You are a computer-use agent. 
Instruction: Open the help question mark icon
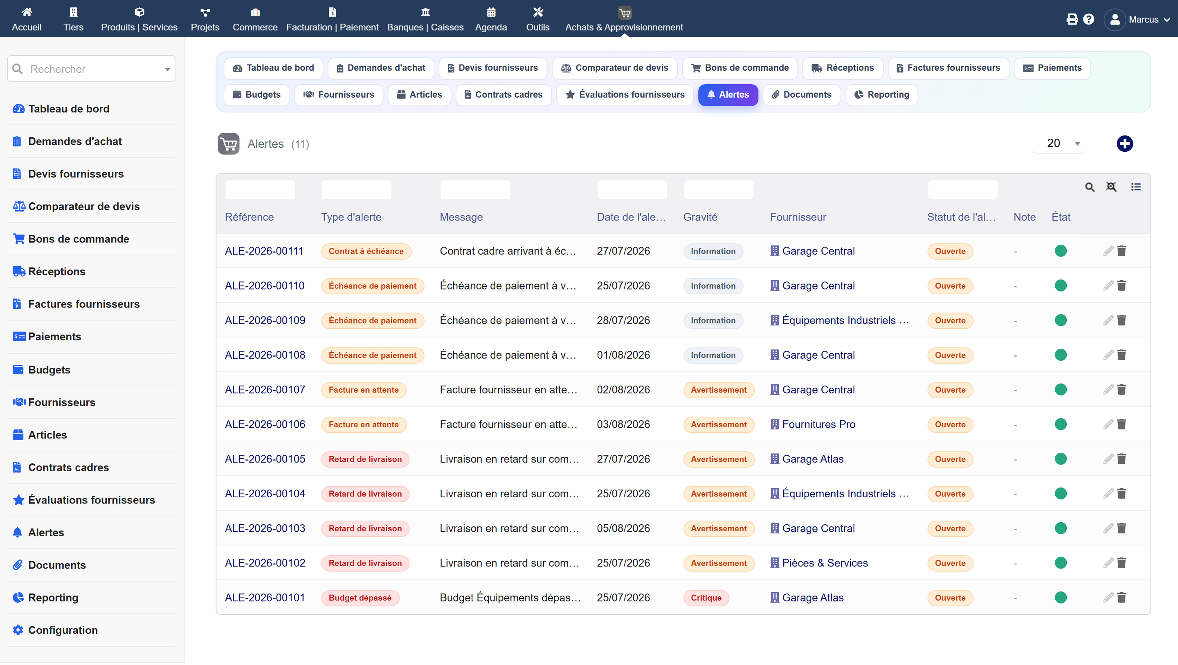pos(1089,19)
